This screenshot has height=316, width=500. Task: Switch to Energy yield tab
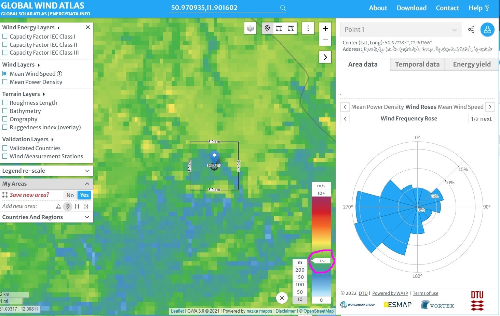[x=472, y=64]
